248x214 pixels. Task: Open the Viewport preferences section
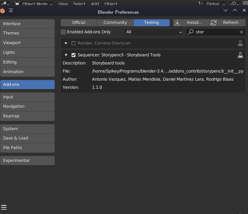27,43
